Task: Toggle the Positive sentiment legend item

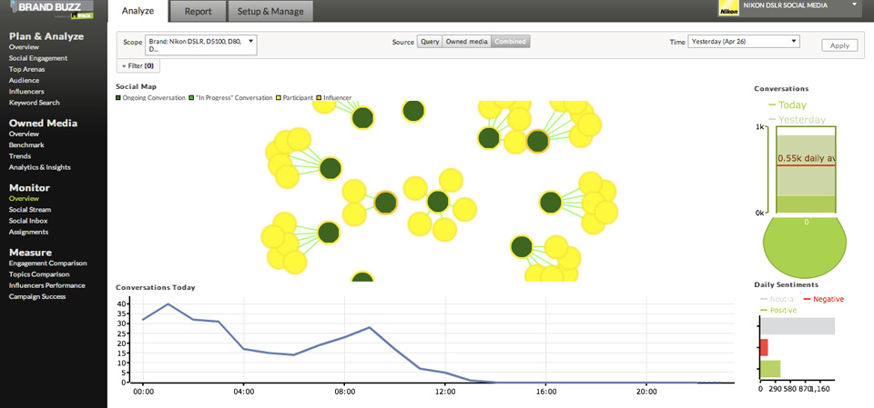Action: click(x=778, y=310)
